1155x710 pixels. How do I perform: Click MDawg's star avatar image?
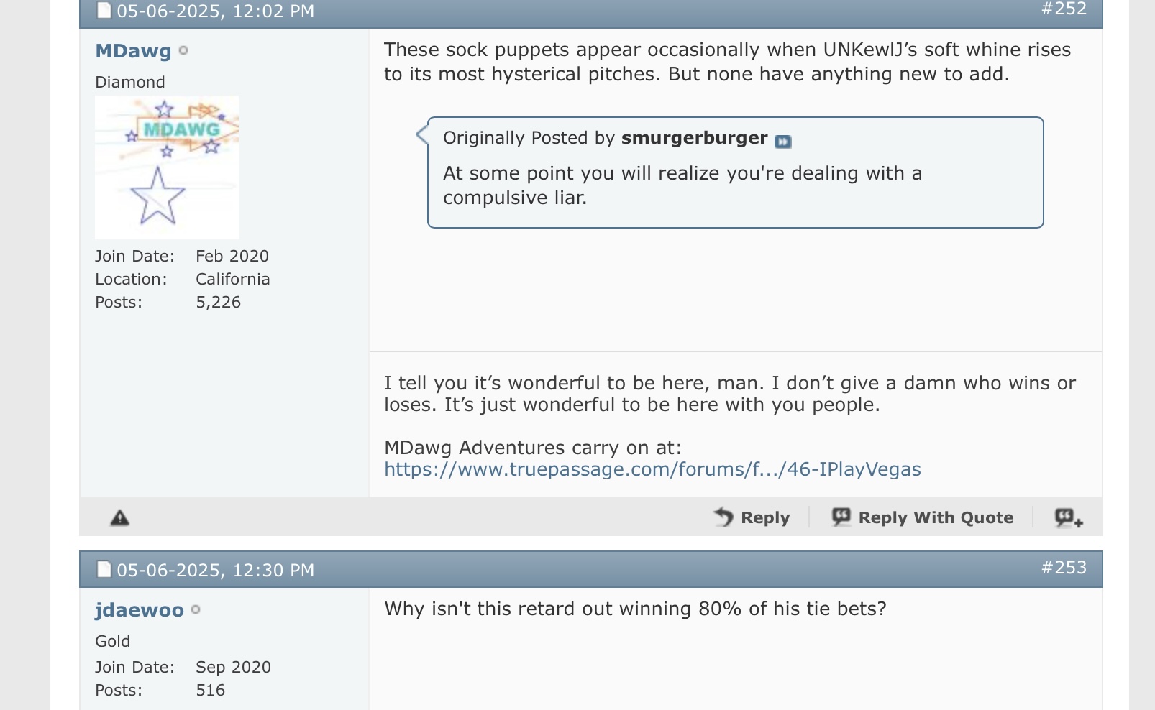[x=167, y=167]
